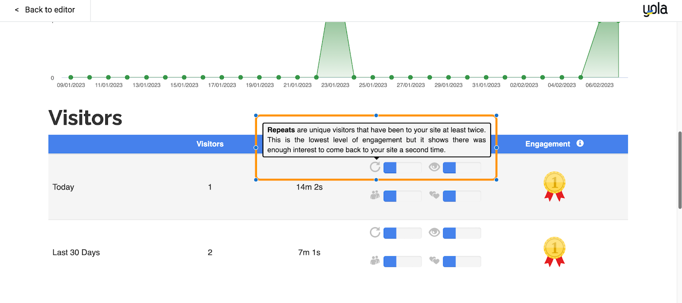Viewport: 682px width, 303px height.
Task: Click the Engagement column header label
Action: (x=547, y=144)
